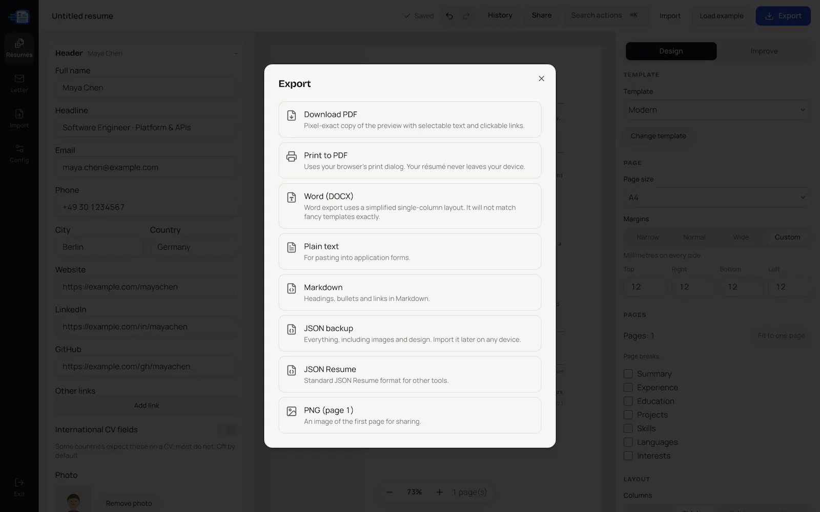
Task: Select the Narrow margins option
Action: click(x=648, y=237)
